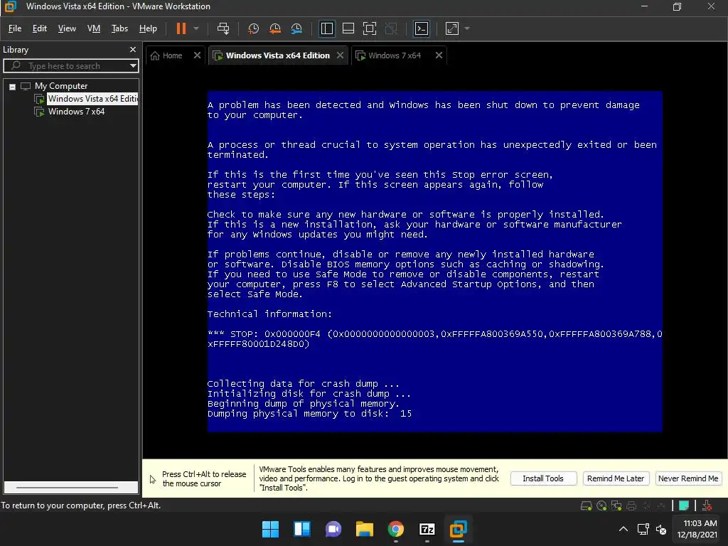
Task: Select Windows 7 x64 in library tree
Action: (76, 112)
